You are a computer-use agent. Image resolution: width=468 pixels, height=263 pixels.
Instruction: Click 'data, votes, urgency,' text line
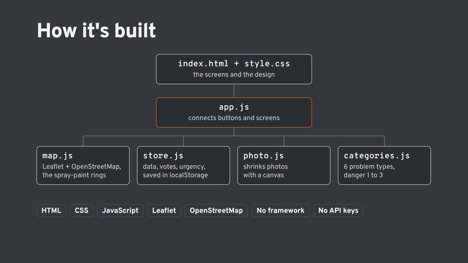click(174, 167)
